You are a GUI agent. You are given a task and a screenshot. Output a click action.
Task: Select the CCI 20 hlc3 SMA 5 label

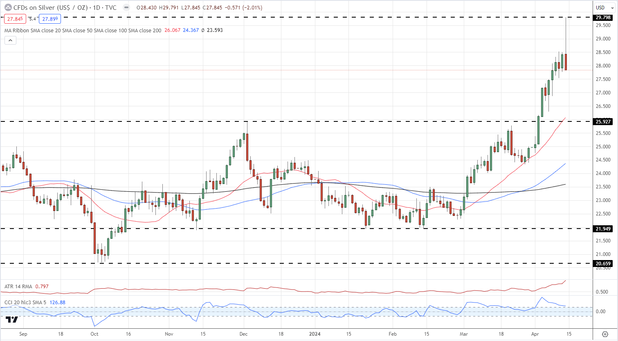click(x=25, y=303)
